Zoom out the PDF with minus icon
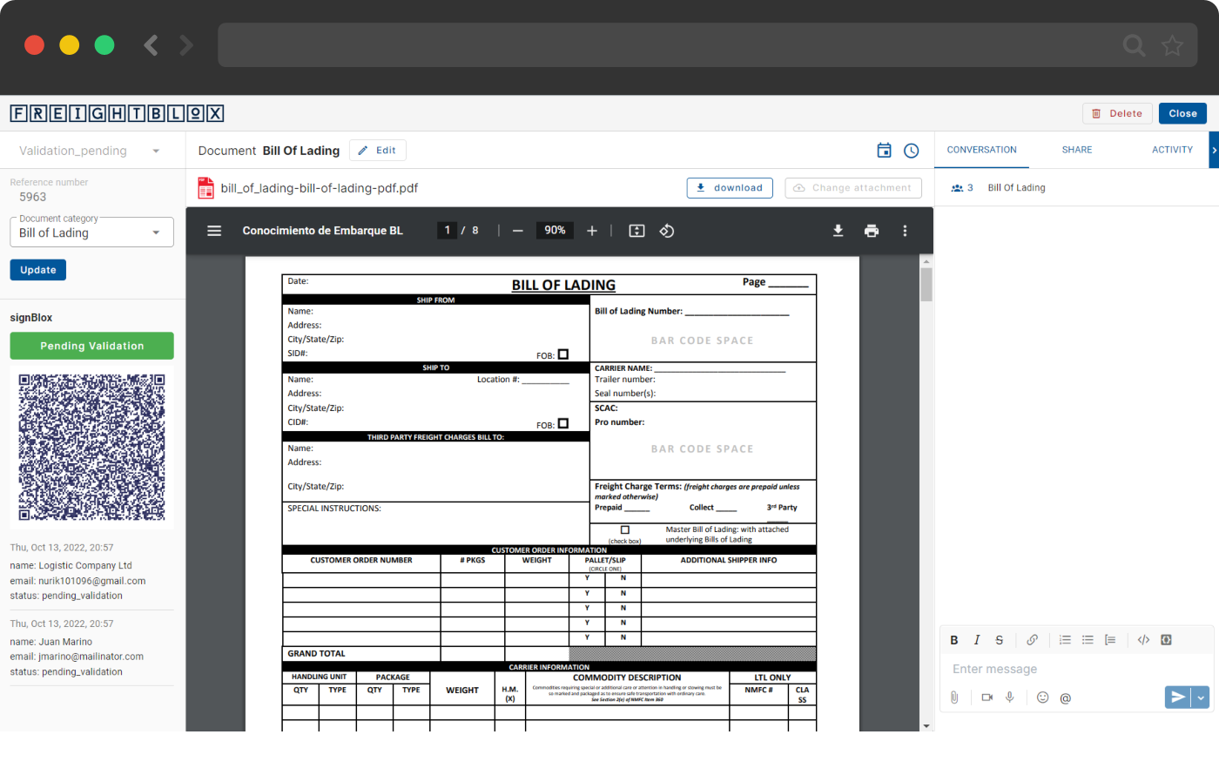Image resolution: width=1219 pixels, height=775 pixels. [518, 231]
